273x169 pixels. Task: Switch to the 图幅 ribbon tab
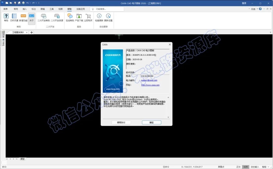[43, 9]
